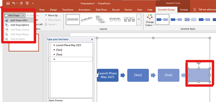
Task: Click the Tell me what you search box
Action: (x=207, y=10)
